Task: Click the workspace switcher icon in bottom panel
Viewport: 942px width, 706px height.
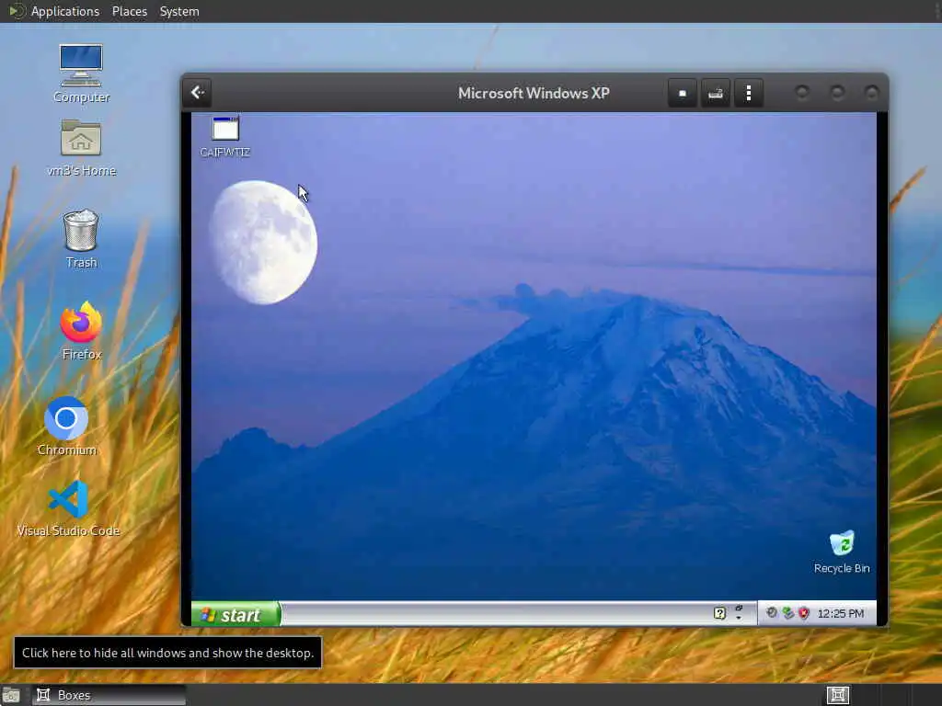Action: coord(837,695)
